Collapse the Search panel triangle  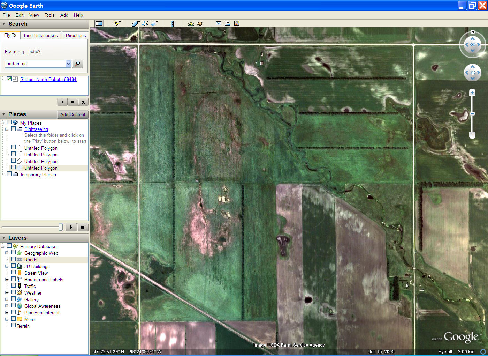coord(4,24)
